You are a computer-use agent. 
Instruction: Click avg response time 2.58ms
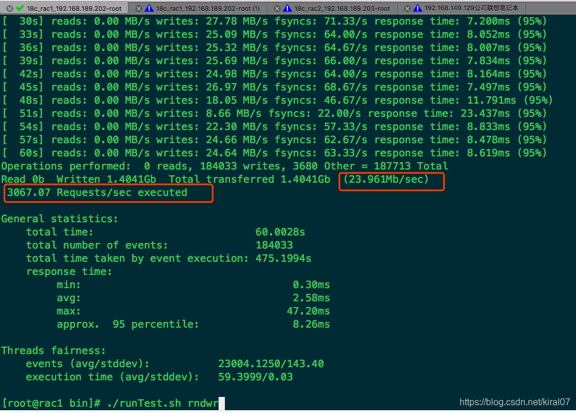tap(311, 298)
